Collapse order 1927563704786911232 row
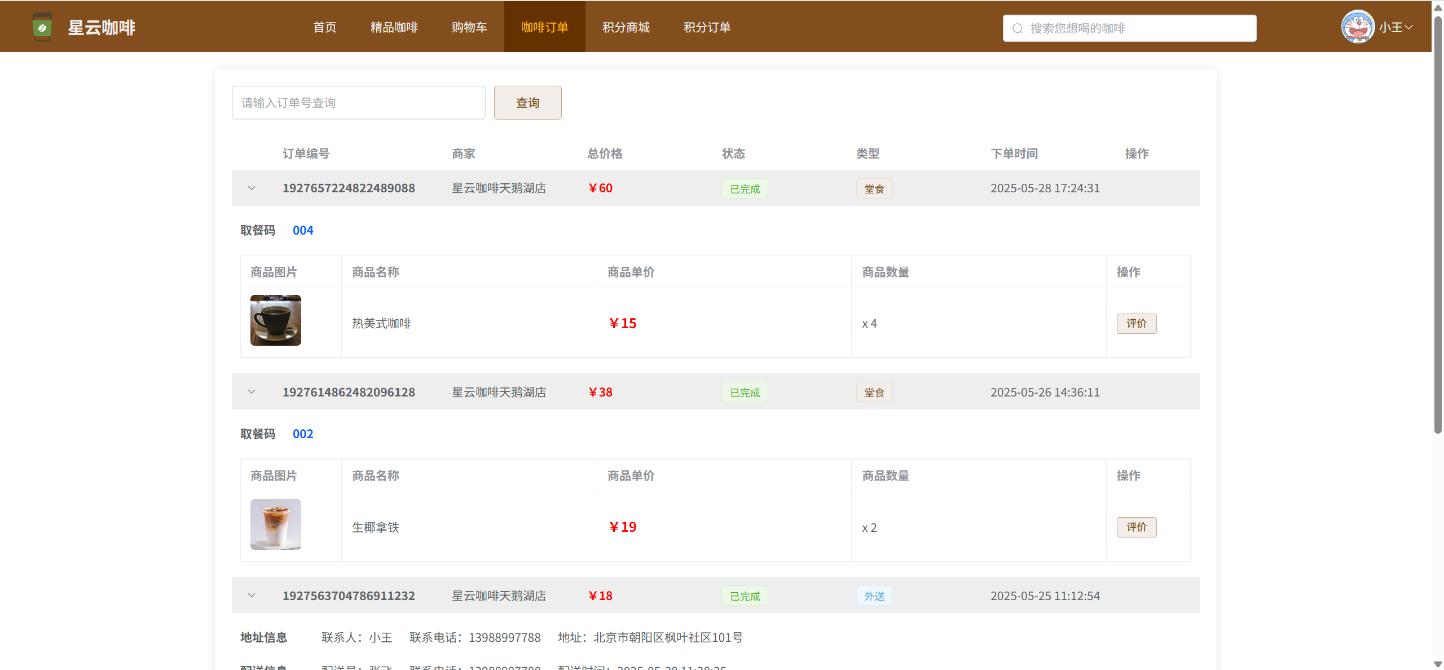This screenshot has width=1444, height=670. click(x=252, y=596)
